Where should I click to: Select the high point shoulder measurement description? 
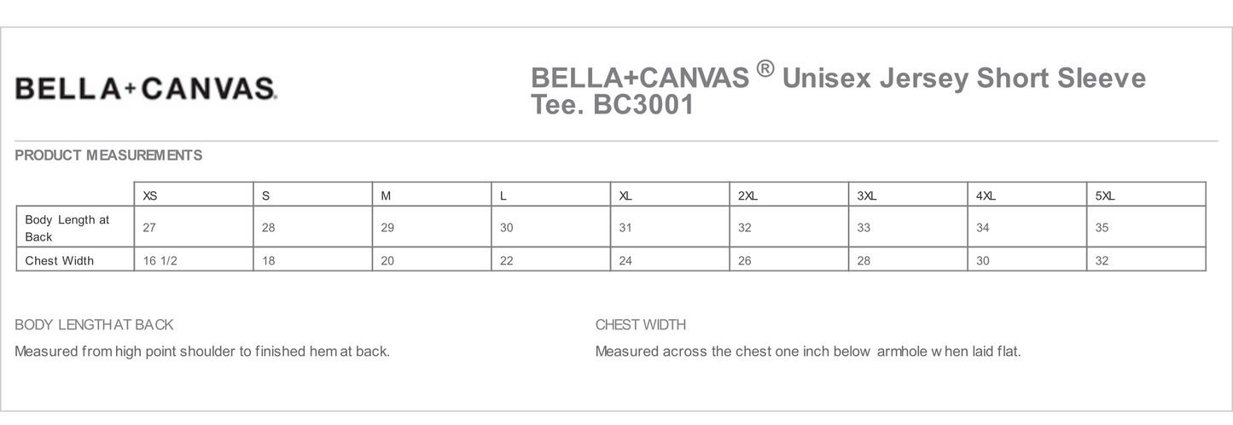pyautogui.click(x=202, y=352)
